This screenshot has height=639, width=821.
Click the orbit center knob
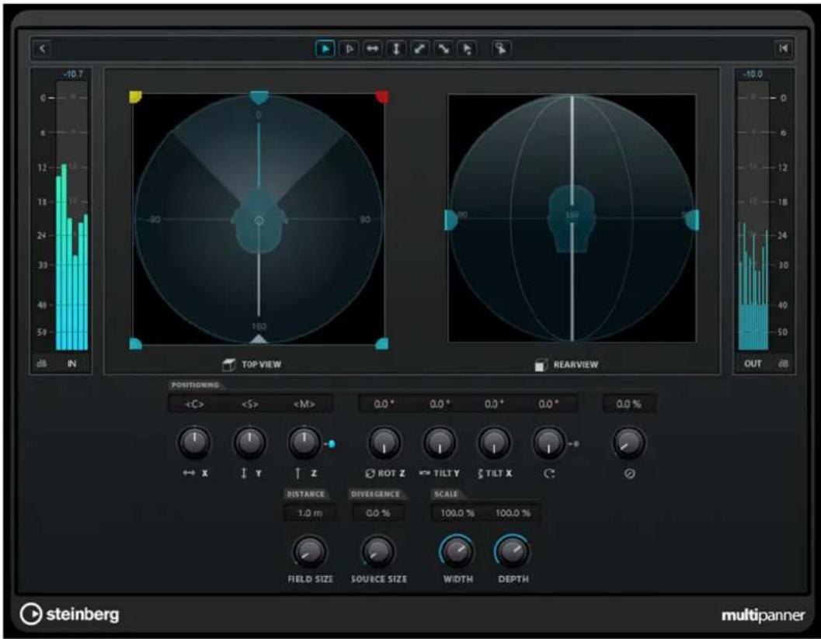[x=548, y=443]
